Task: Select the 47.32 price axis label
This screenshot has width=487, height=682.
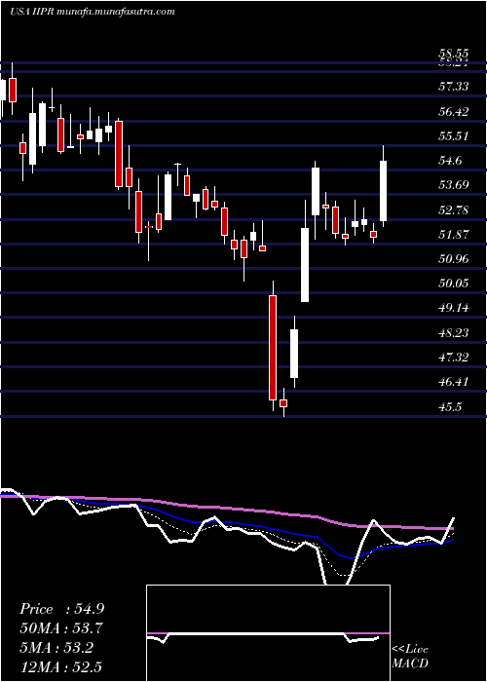Action: pyautogui.click(x=454, y=358)
